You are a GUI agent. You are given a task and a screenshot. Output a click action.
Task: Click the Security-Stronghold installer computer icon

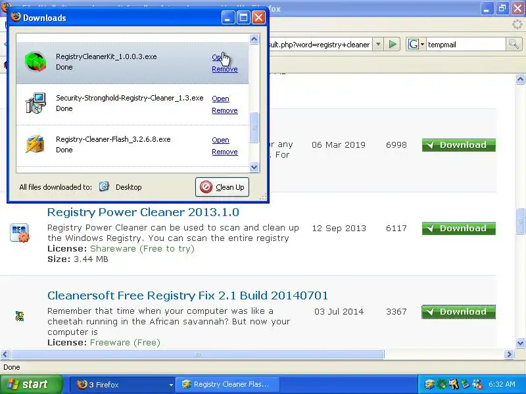[36, 103]
